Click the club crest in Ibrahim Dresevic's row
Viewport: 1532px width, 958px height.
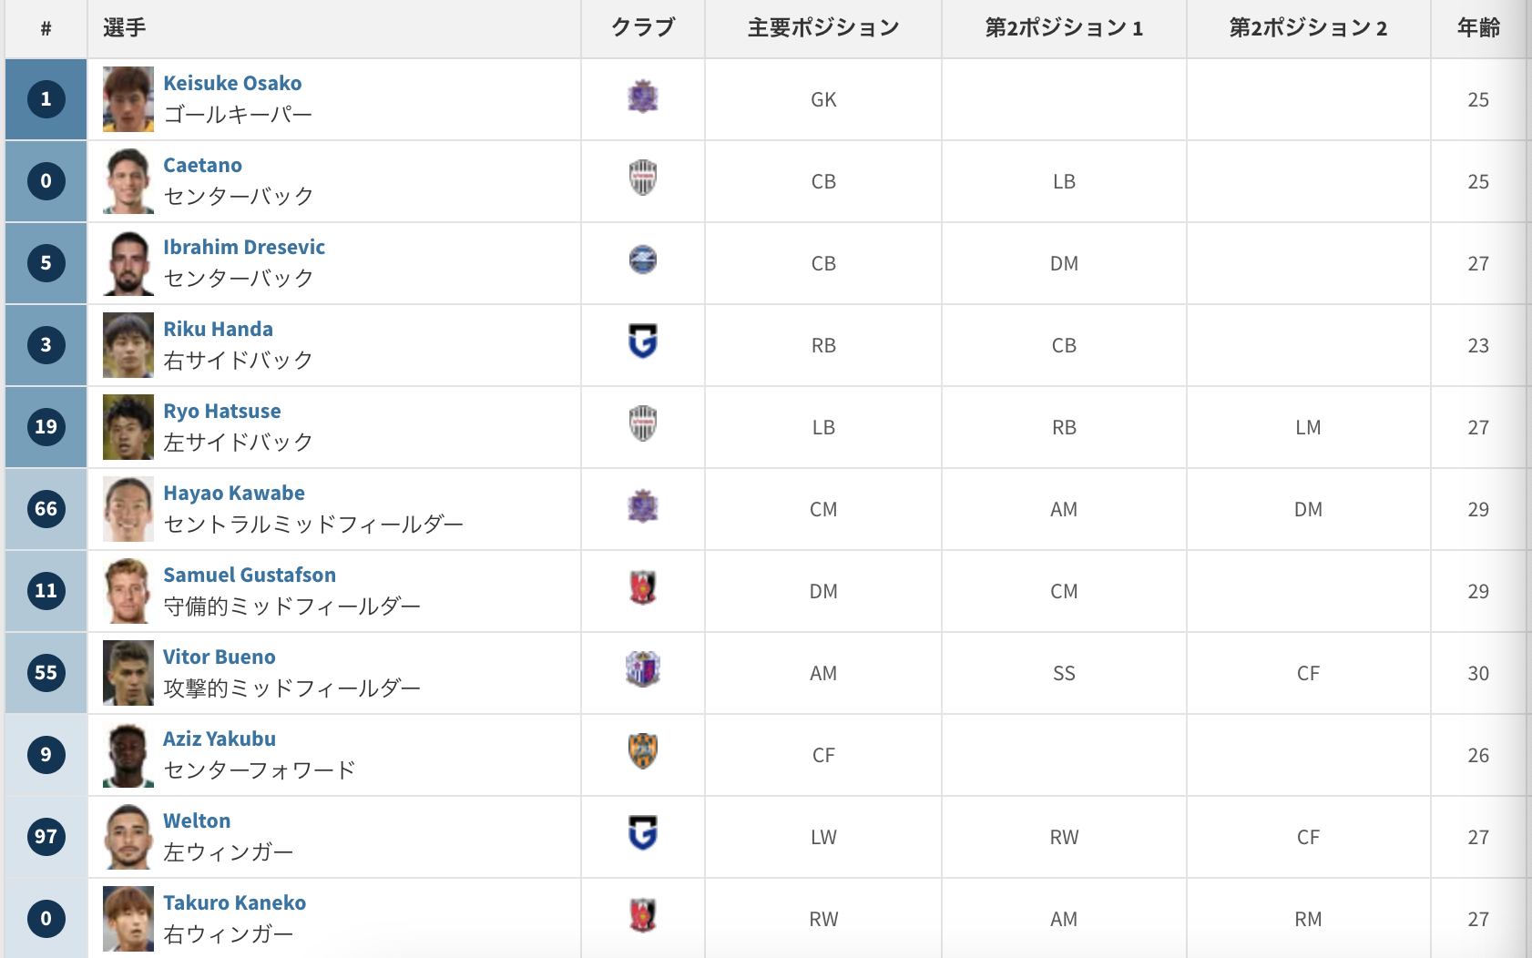click(643, 260)
